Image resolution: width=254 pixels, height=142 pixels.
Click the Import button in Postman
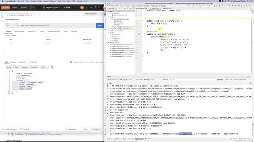(x=15, y=7)
